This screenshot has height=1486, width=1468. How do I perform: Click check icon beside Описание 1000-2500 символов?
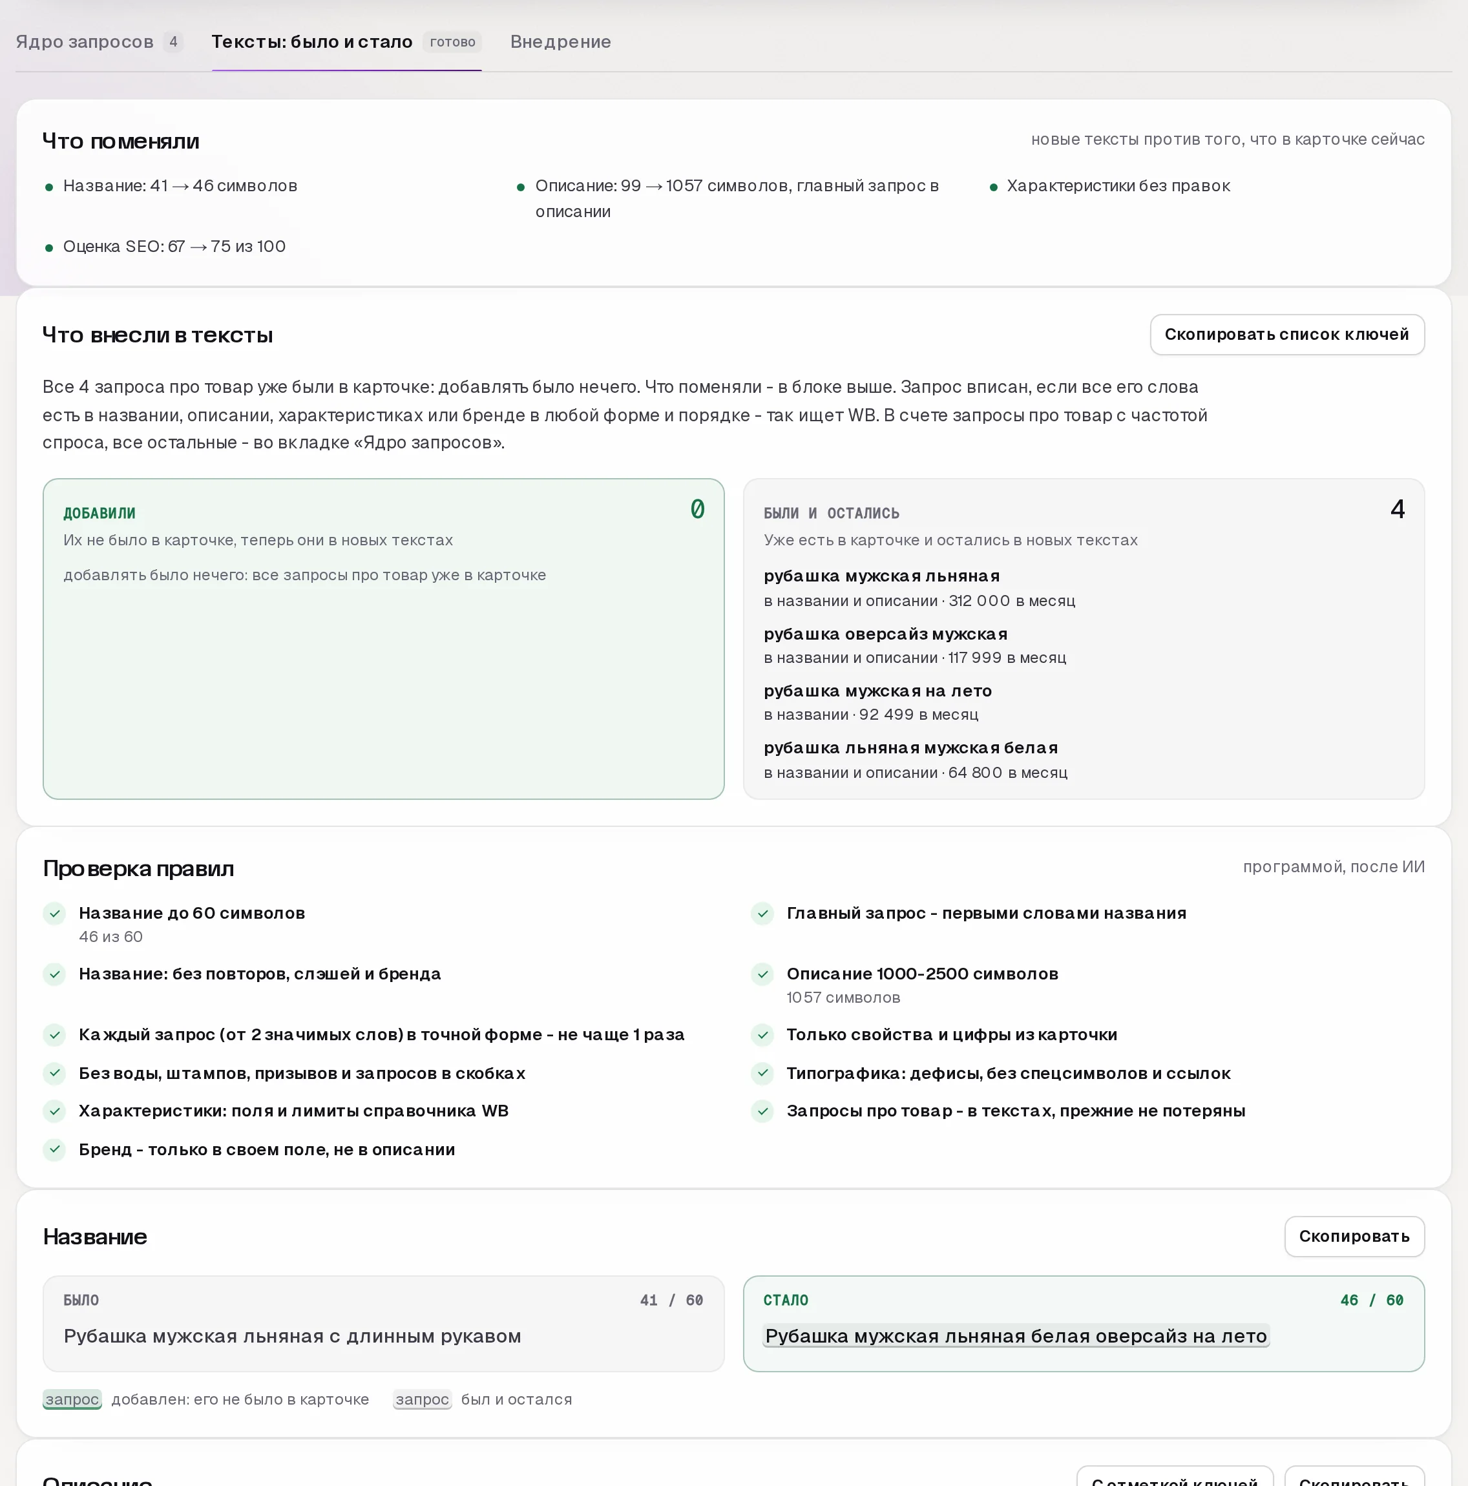click(x=762, y=974)
